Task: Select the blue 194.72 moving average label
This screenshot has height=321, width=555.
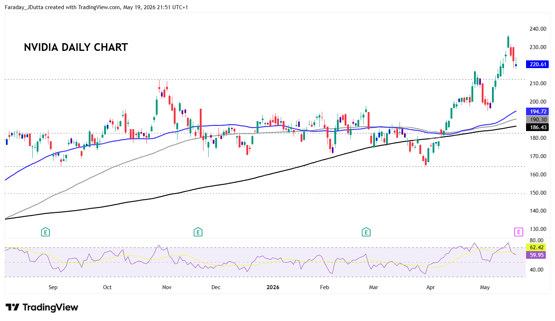Action: pyautogui.click(x=537, y=112)
